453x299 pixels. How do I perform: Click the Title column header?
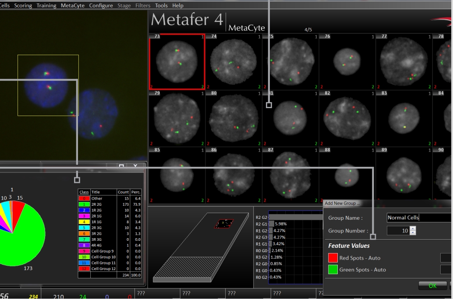[x=103, y=192]
